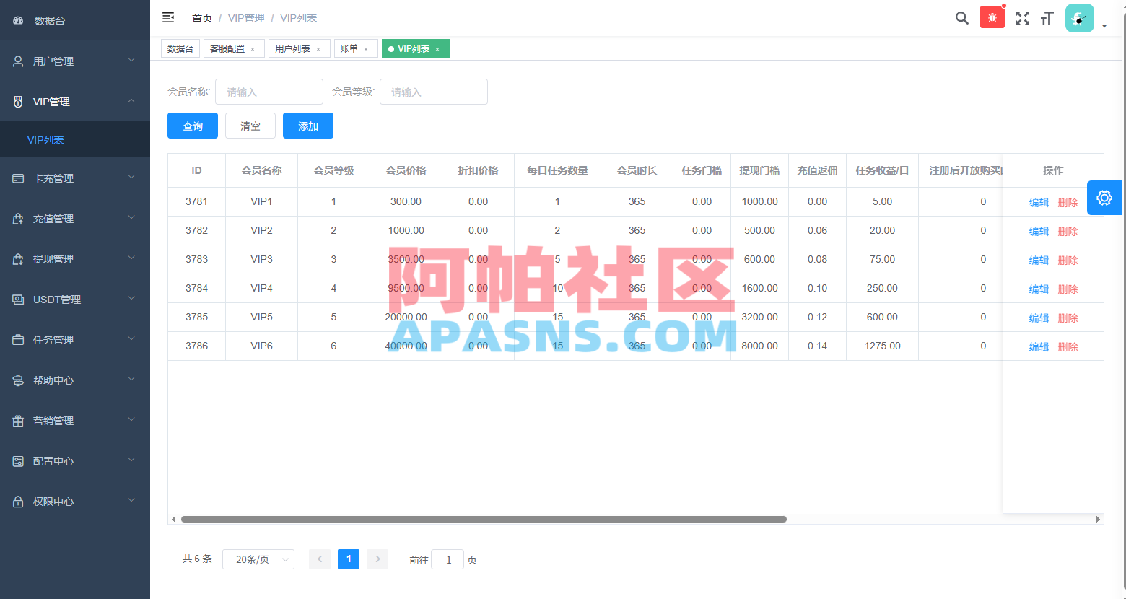
Task: Click the 数据台 dashboard sidebar icon
Action: click(18, 21)
